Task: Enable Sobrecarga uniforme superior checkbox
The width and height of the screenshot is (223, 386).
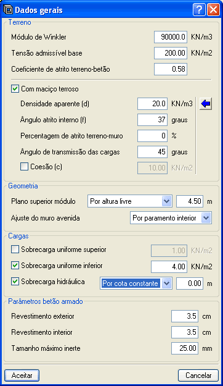Action: (x=15, y=250)
